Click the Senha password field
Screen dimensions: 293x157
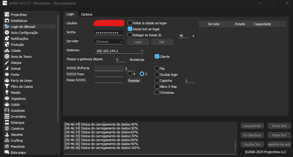[x=109, y=32]
